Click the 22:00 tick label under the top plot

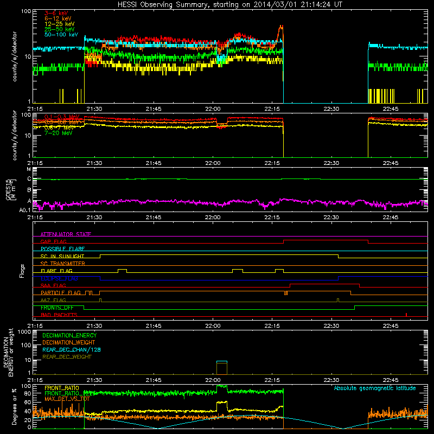[x=213, y=109]
